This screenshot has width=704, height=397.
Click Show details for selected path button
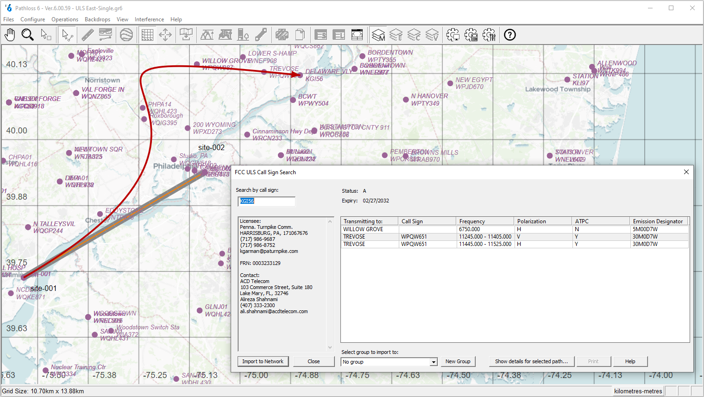pyautogui.click(x=531, y=361)
